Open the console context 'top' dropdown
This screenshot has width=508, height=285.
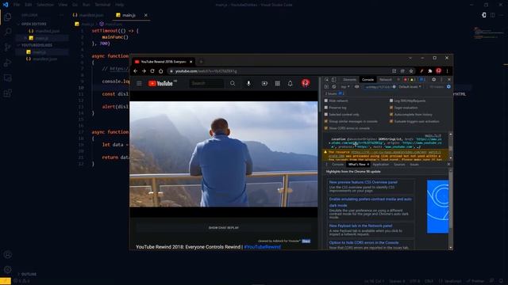coord(345,86)
